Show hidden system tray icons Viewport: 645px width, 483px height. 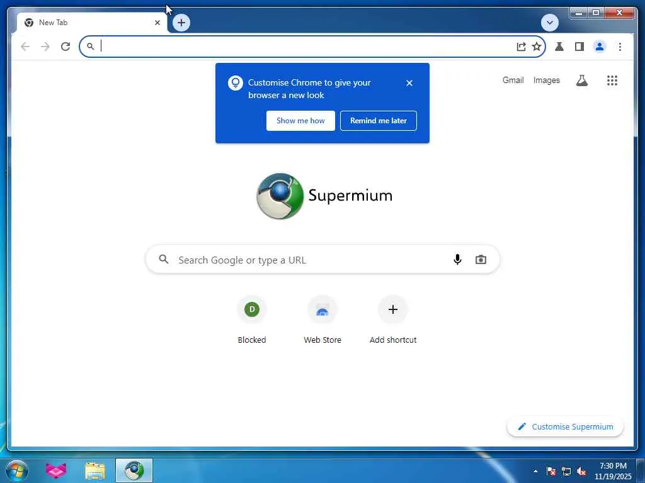click(x=535, y=471)
